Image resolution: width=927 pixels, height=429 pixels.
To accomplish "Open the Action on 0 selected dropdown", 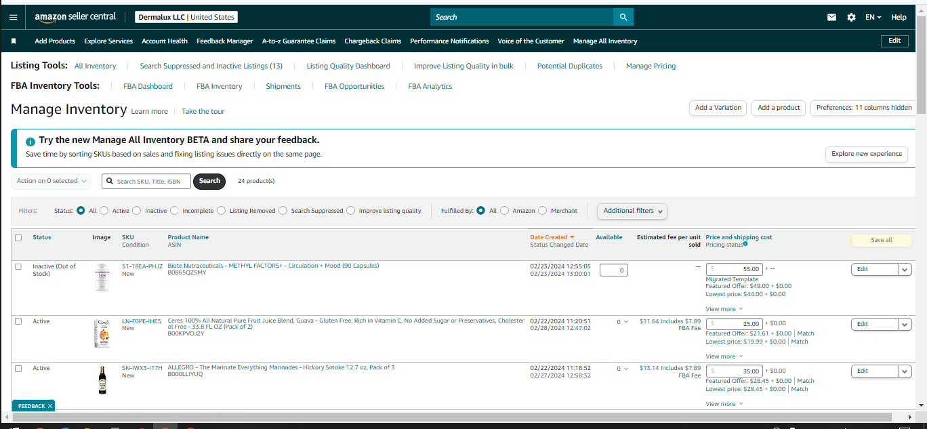I will click(52, 181).
